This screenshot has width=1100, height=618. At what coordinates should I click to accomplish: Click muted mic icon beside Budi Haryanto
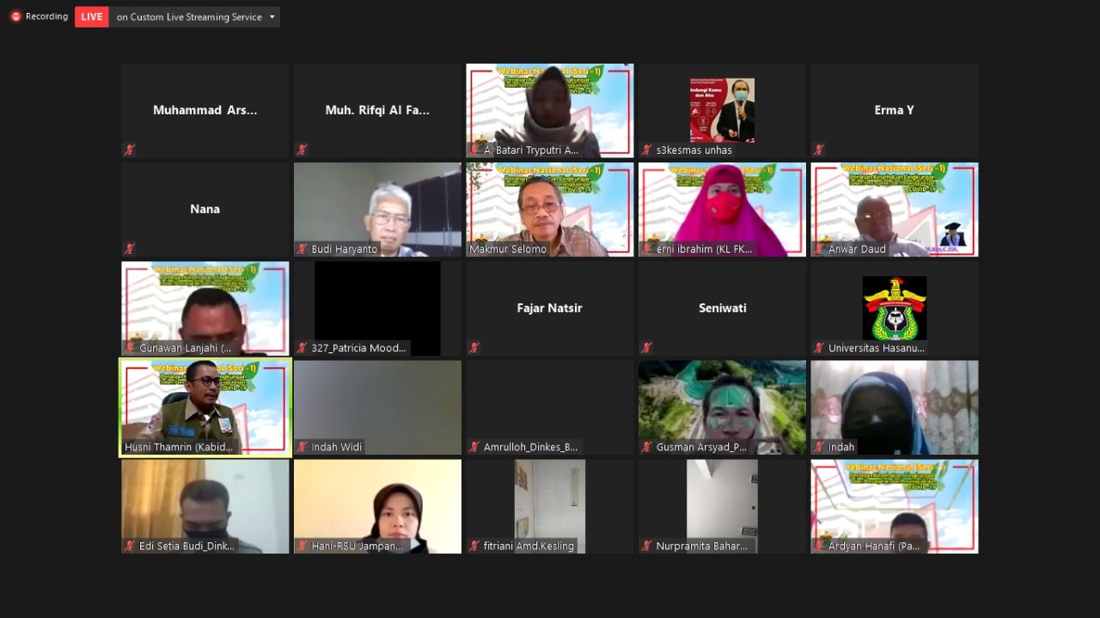(x=302, y=249)
